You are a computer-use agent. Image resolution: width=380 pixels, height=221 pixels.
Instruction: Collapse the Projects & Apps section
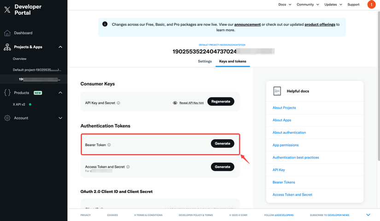[60, 47]
